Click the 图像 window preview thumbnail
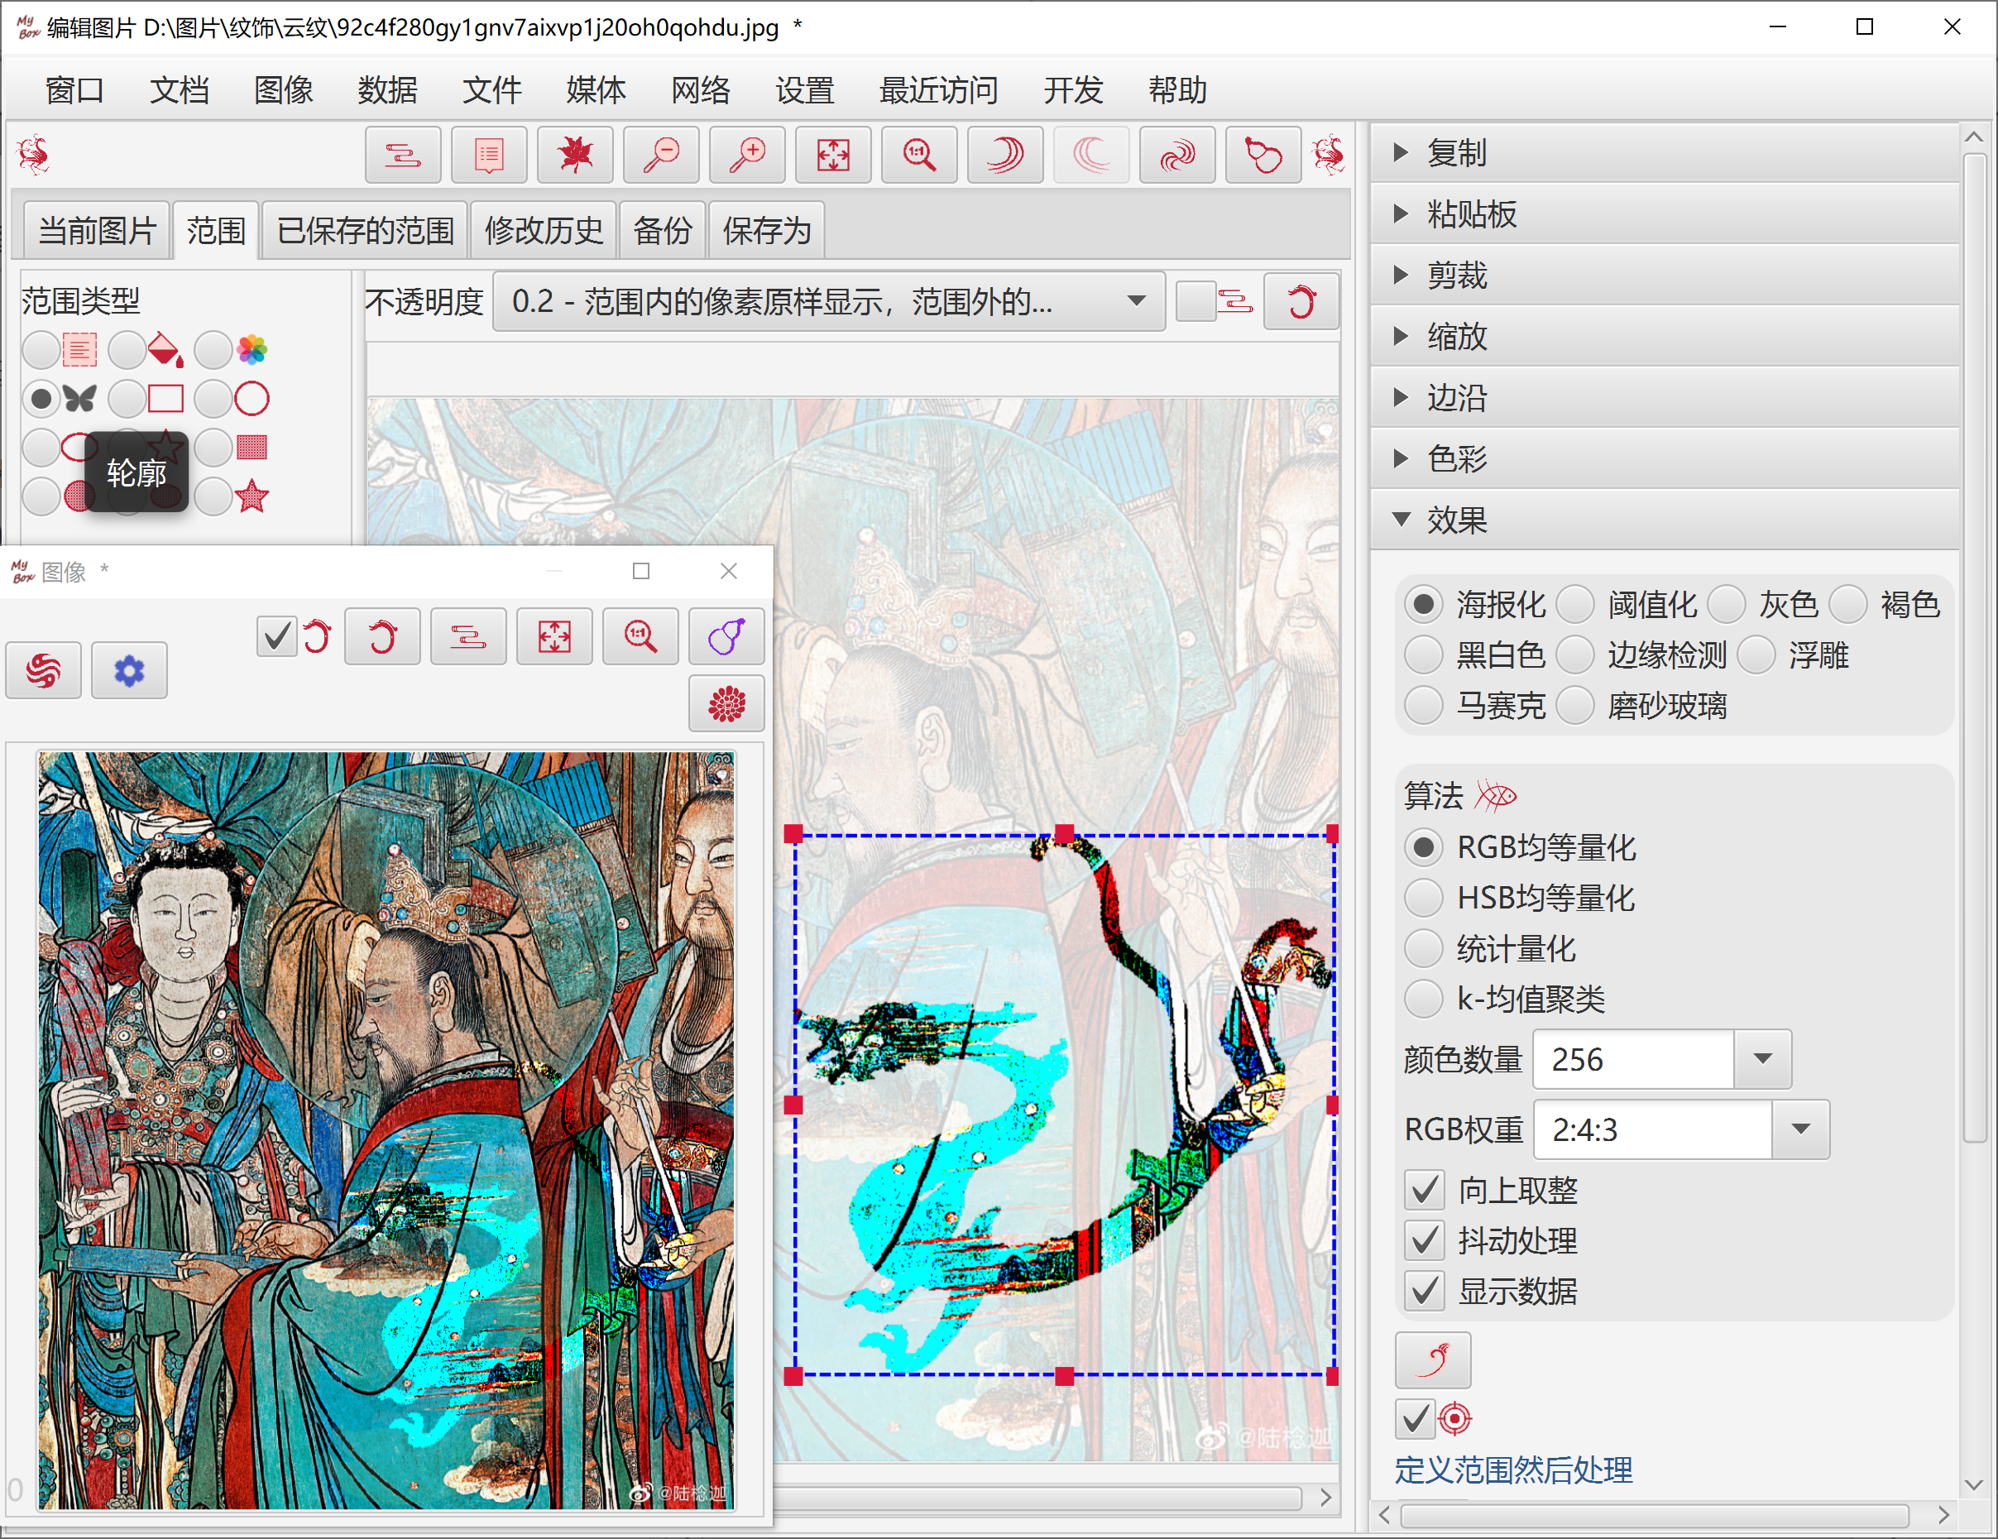 coord(386,1130)
